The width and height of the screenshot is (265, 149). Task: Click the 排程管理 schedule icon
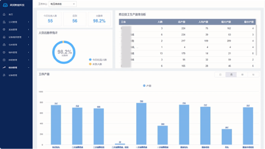tap(4, 60)
